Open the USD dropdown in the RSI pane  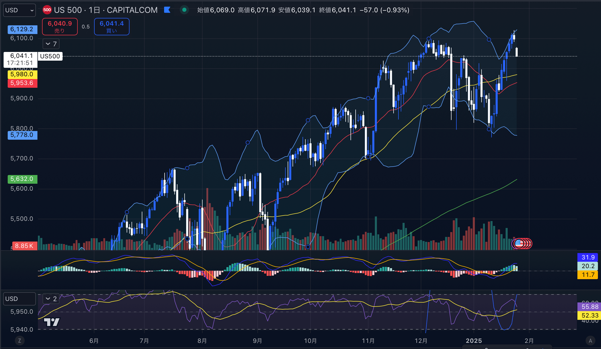click(19, 299)
